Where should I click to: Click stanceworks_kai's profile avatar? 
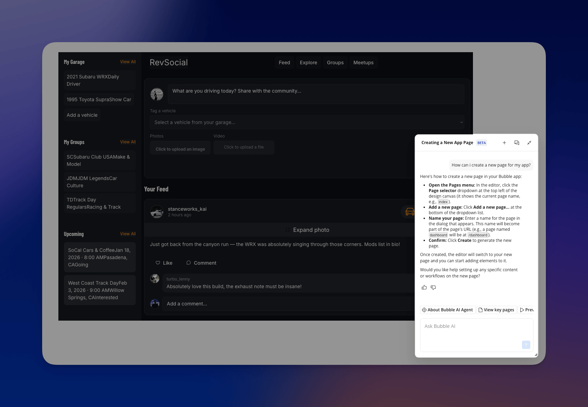[x=157, y=212]
